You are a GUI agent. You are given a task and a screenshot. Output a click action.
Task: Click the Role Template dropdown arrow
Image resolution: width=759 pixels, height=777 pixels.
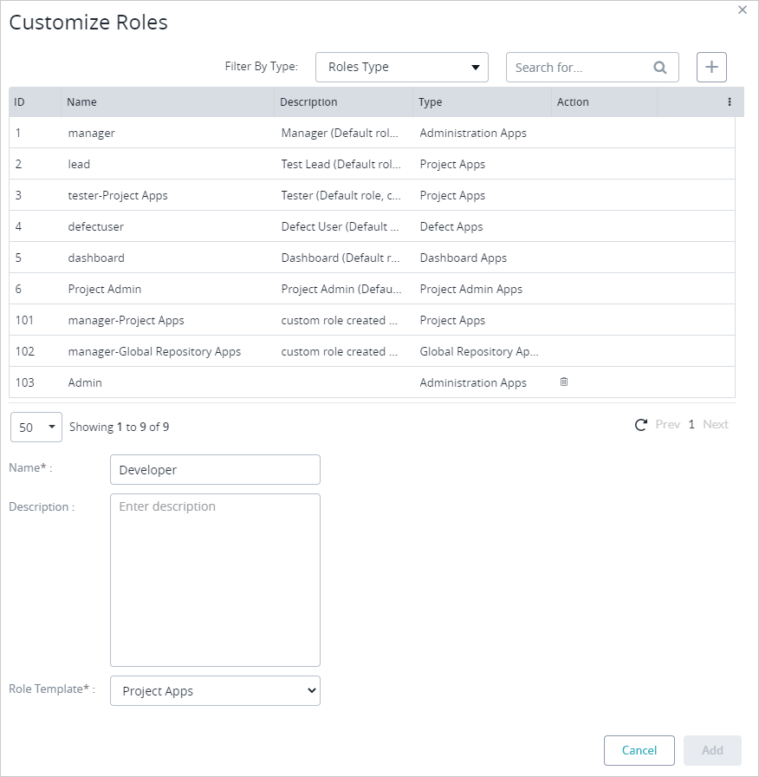[x=312, y=690]
